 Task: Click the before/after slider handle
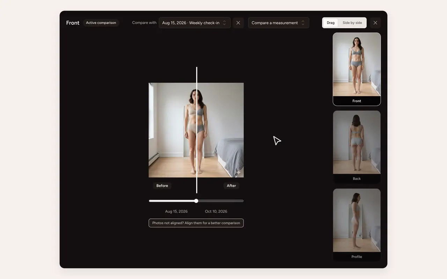point(196,201)
